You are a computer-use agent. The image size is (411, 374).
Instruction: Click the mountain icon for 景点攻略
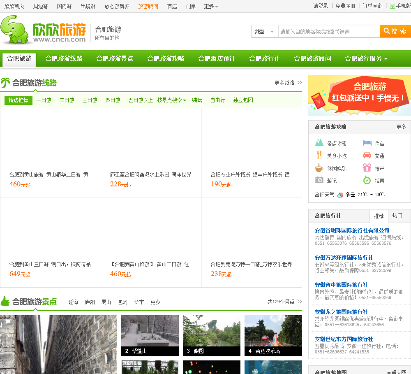319,143
